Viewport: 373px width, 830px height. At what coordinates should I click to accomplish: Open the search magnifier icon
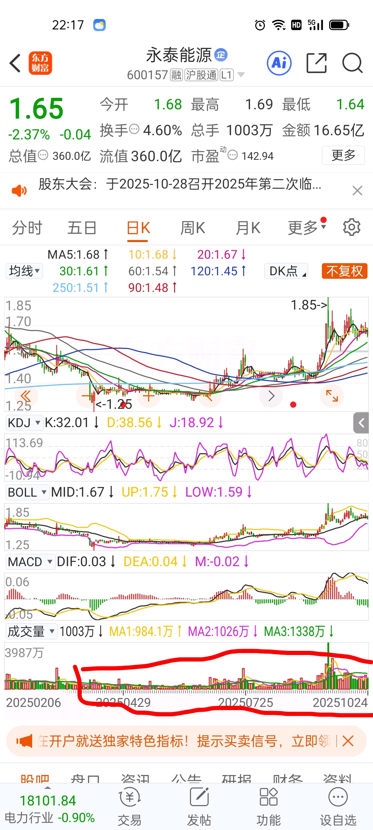click(352, 63)
